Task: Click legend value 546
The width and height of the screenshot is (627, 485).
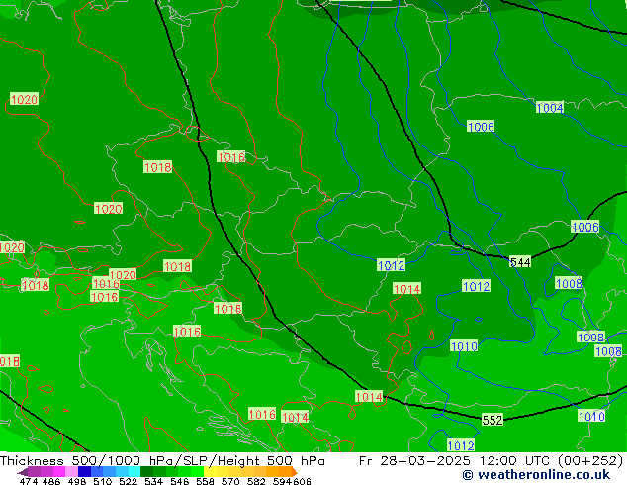Action: (x=180, y=481)
